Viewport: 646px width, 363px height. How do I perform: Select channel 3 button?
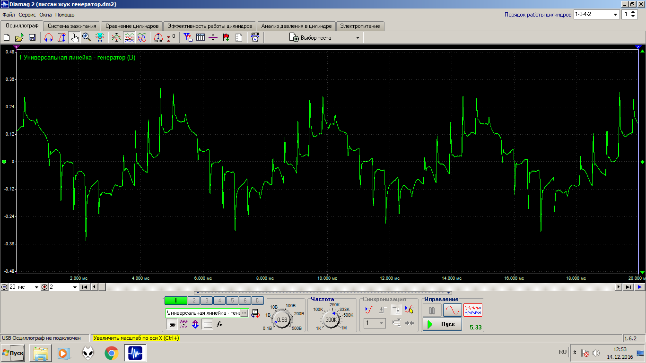[x=207, y=301]
